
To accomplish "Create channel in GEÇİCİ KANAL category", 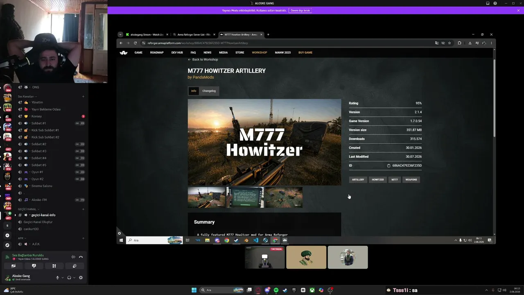I will pyautogui.click(x=83, y=209).
